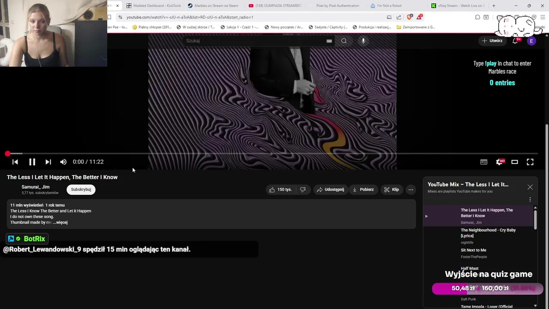The width and height of the screenshot is (549, 309).
Task: Pause the video with the pause button
Action: coord(32,162)
